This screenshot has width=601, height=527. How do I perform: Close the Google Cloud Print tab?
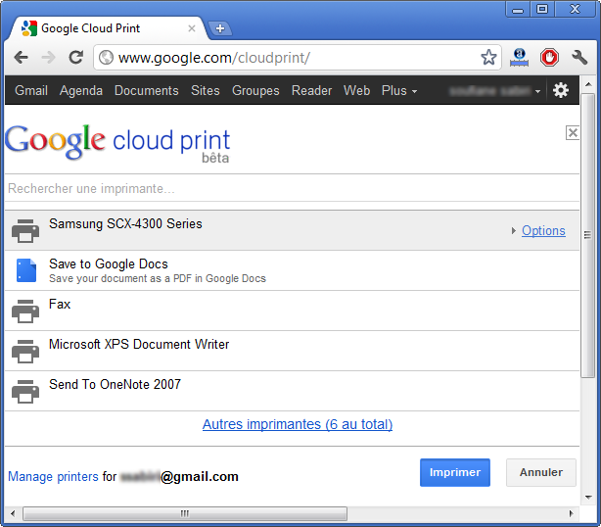coord(192,28)
